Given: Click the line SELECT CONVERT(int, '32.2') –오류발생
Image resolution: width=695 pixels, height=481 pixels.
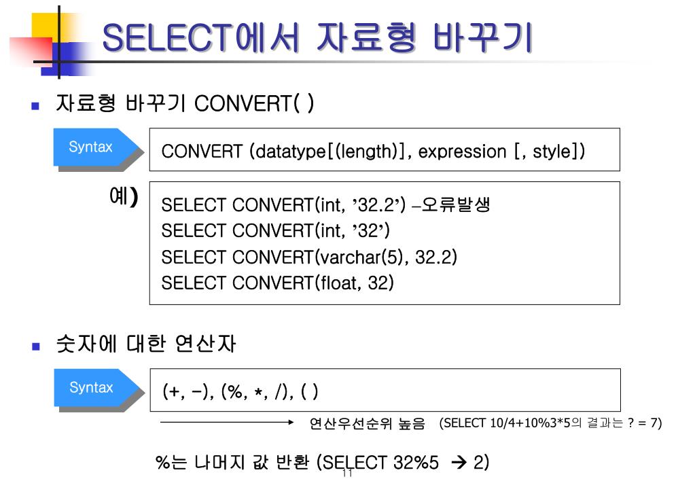Looking at the screenshot, I should [325, 204].
